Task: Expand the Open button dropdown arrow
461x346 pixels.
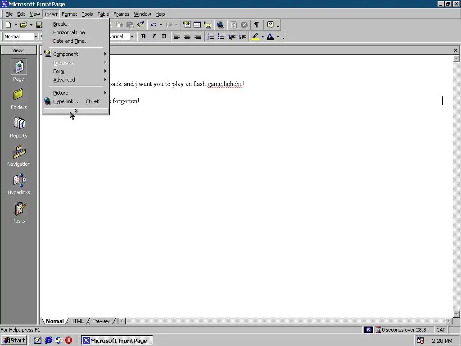Action: pos(31,25)
